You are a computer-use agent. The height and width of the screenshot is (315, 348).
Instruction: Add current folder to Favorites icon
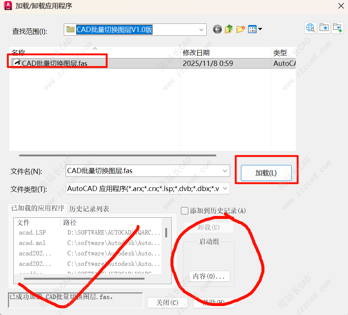click(x=338, y=28)
